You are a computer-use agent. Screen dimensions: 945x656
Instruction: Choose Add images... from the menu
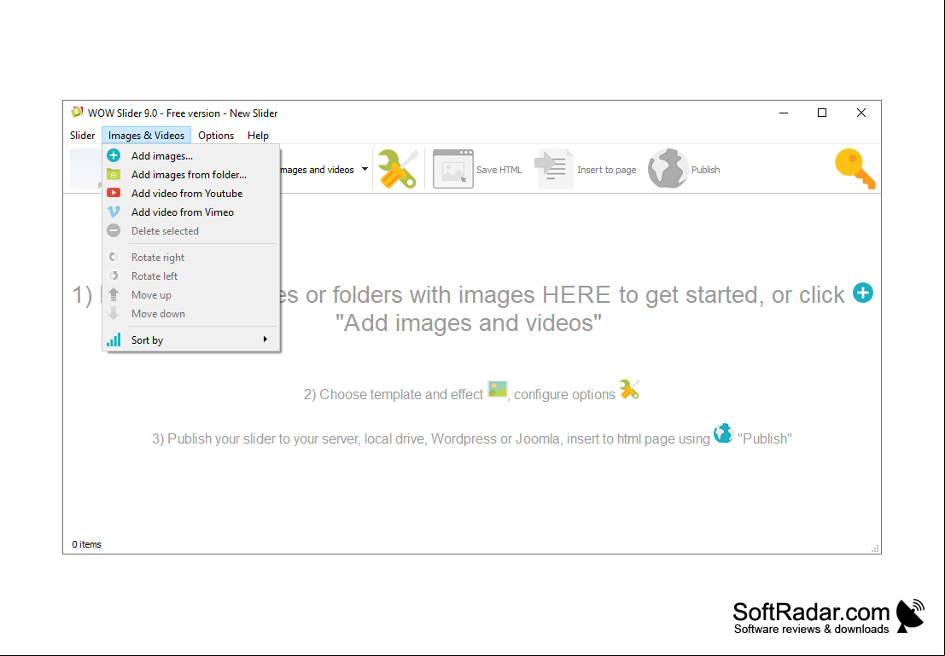pyautogui.click(x=192, y=156)
